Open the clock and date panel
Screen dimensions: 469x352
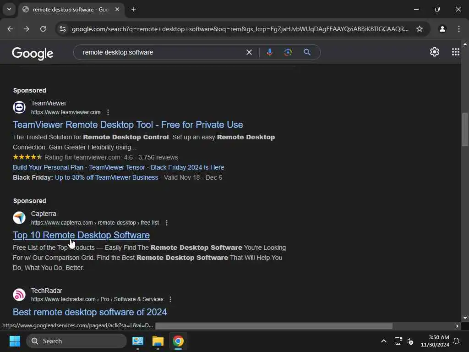(x=435, y=341)
